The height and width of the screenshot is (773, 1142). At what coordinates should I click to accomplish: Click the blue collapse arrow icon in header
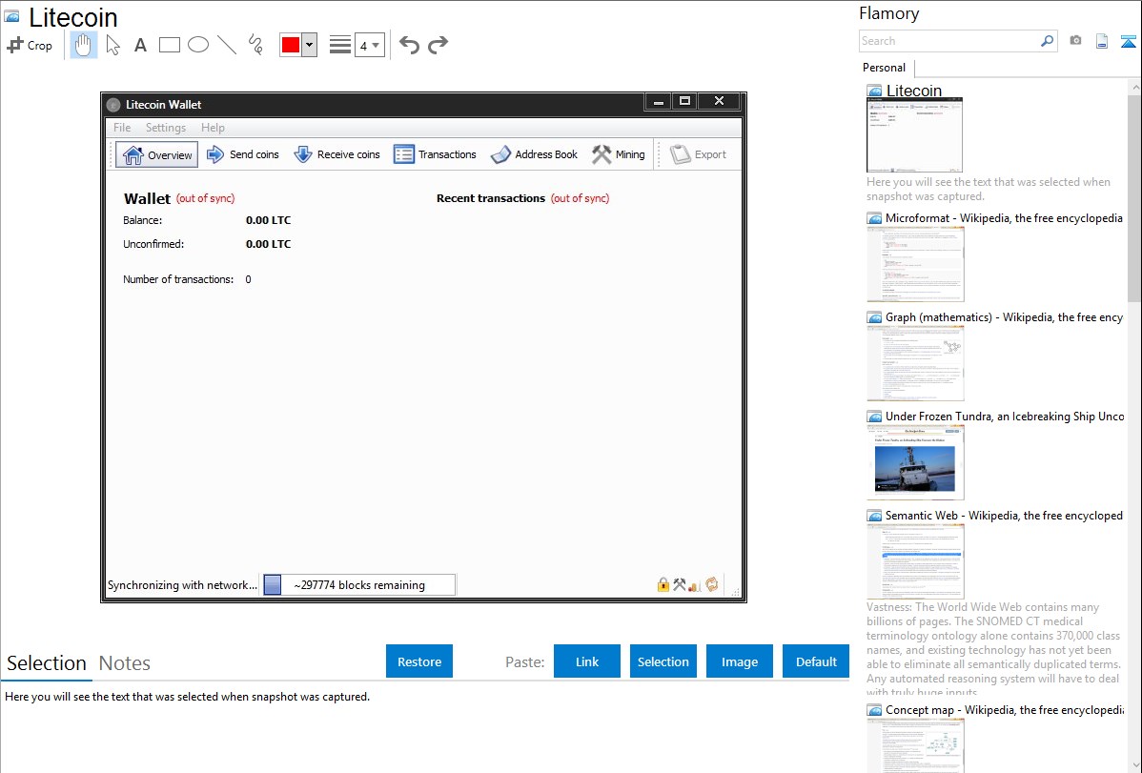pyautogui.click(x=1128, y=41)
